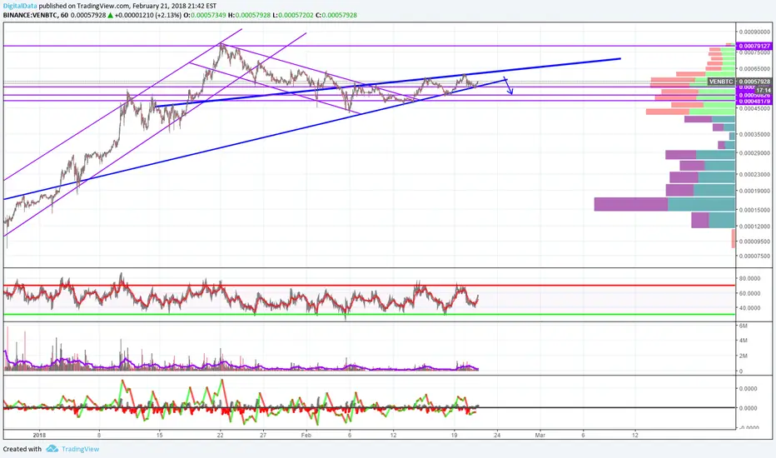Click the 4M volume axis label
Image resolution: width=776 pixels, height=458 pixels.
coord(743,341)
